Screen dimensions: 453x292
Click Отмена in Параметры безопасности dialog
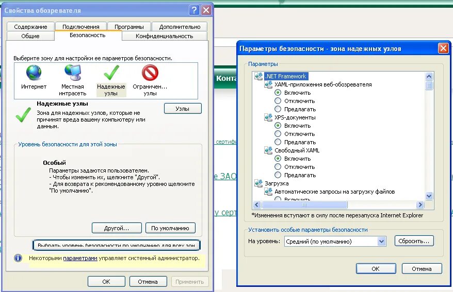[422, 269]
